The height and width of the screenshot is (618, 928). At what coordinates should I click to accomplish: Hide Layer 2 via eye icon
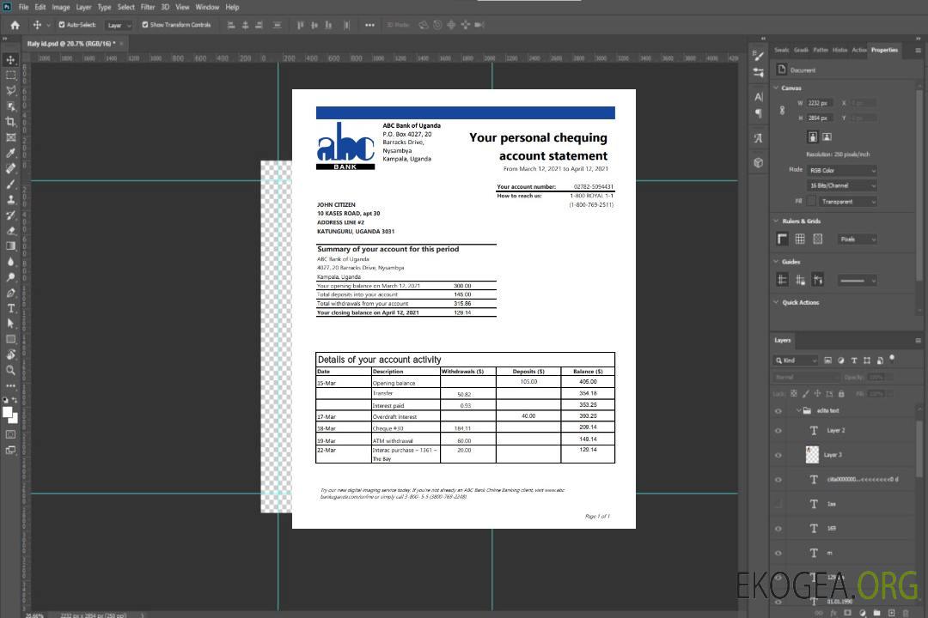click(778, 431)
